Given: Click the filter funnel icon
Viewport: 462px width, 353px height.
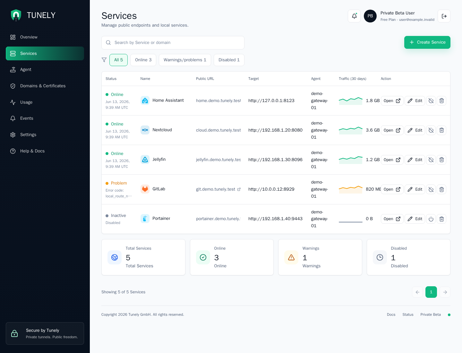Looking at the screenshot, I should click(x=104, y=60).
